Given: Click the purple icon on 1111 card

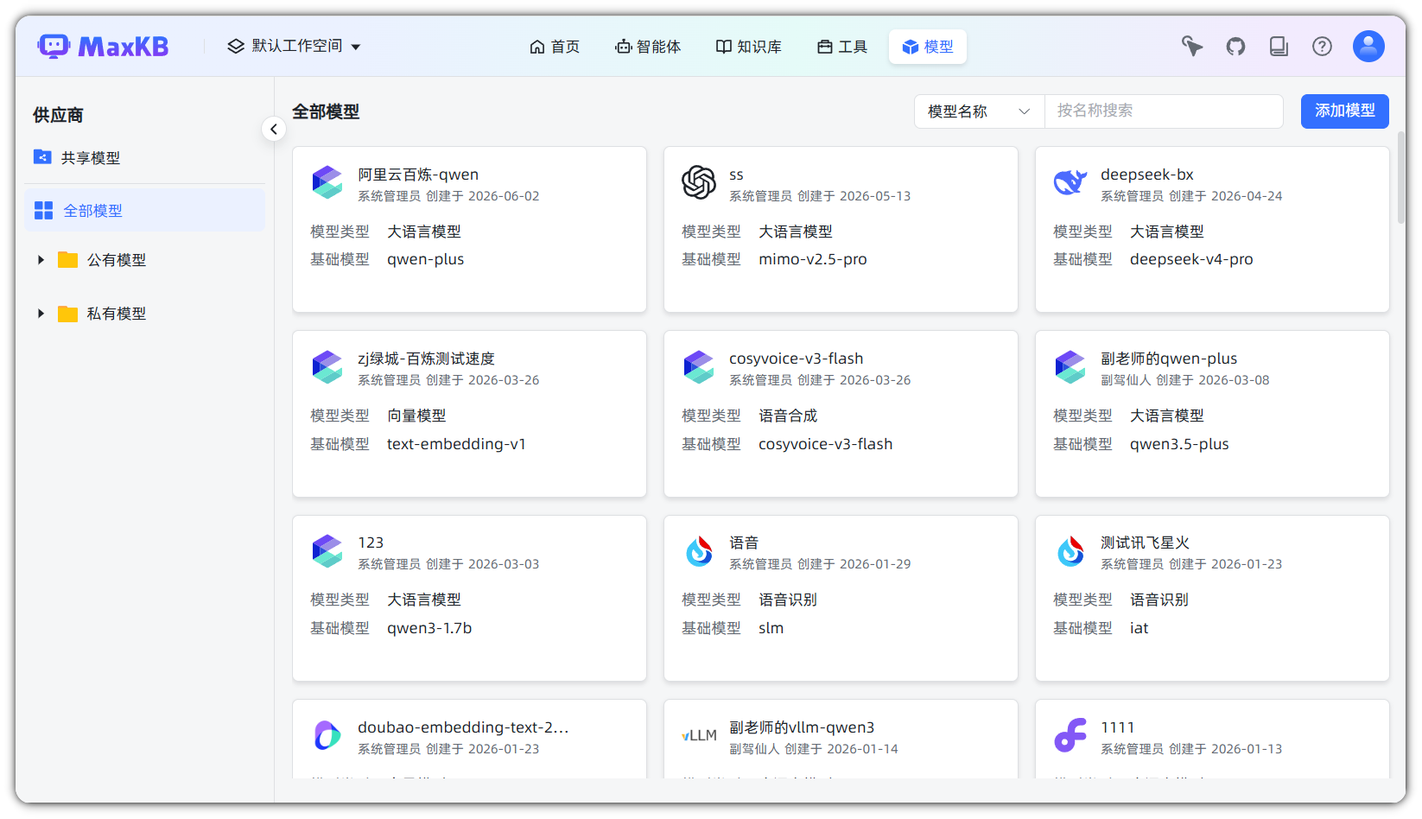Looking at the screenshot, I should (x=1070, y=736).
